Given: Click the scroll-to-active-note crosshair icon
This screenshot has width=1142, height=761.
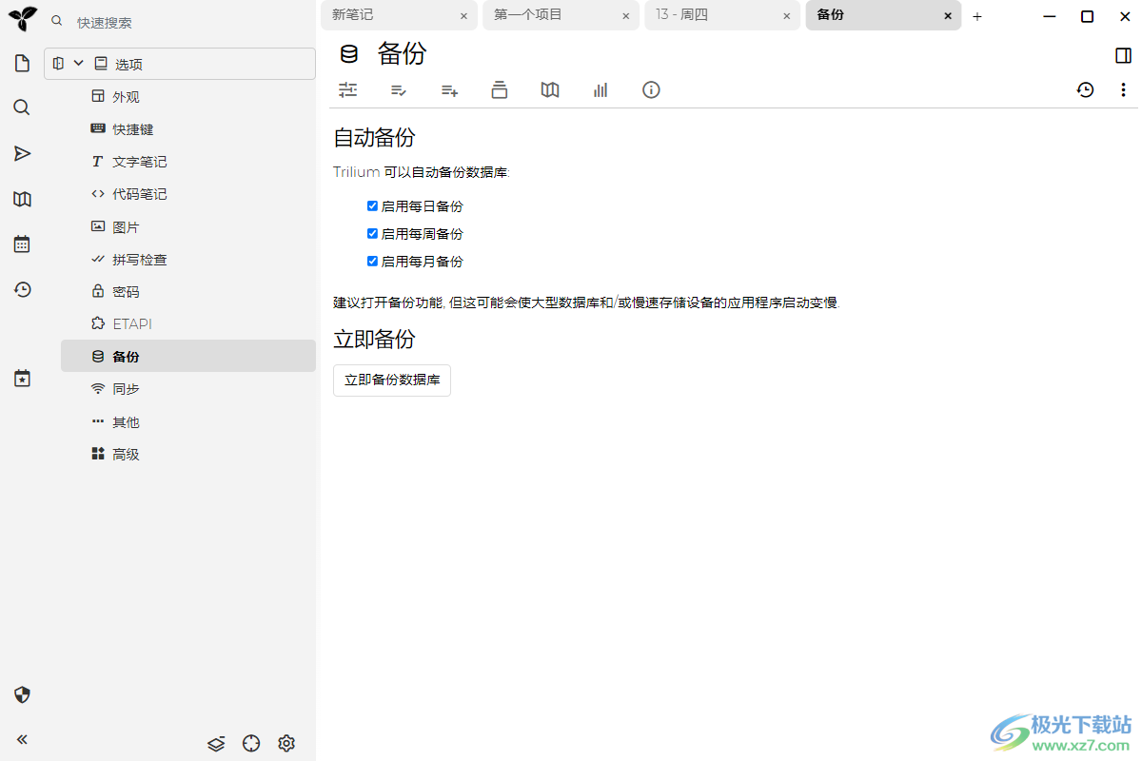Looking at the screenshot, I should click(251, 744).
